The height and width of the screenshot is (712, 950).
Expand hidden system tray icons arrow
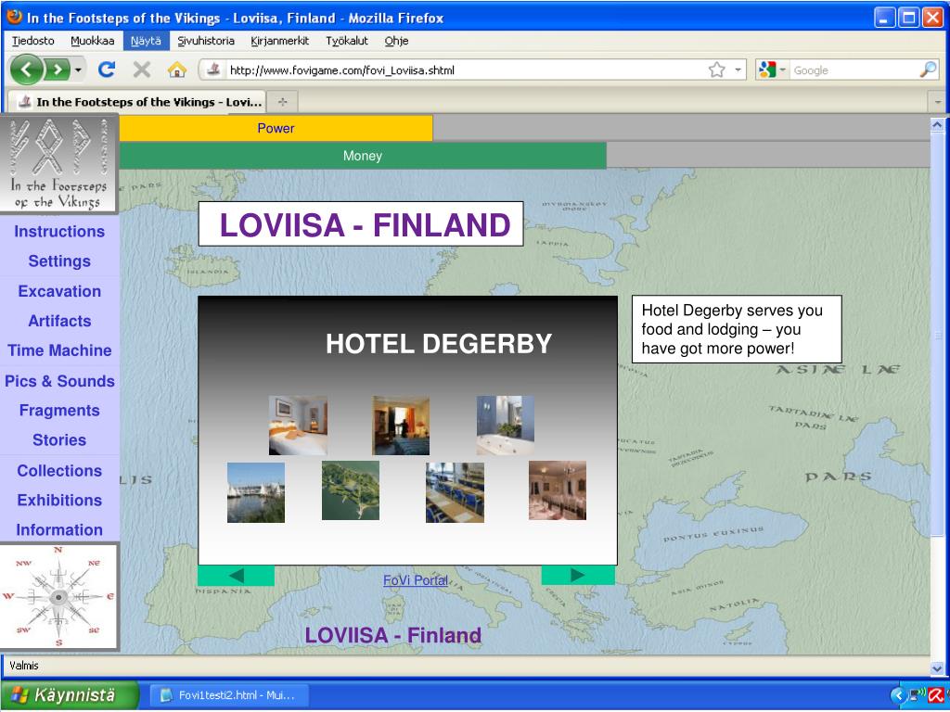898,695
